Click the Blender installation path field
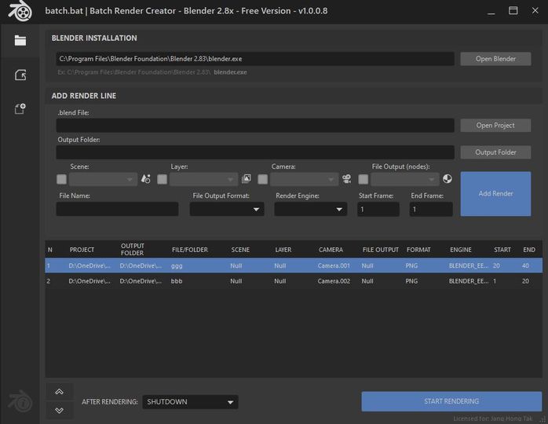Viewport: 548px width, 424px height. [x=255, y=59]
